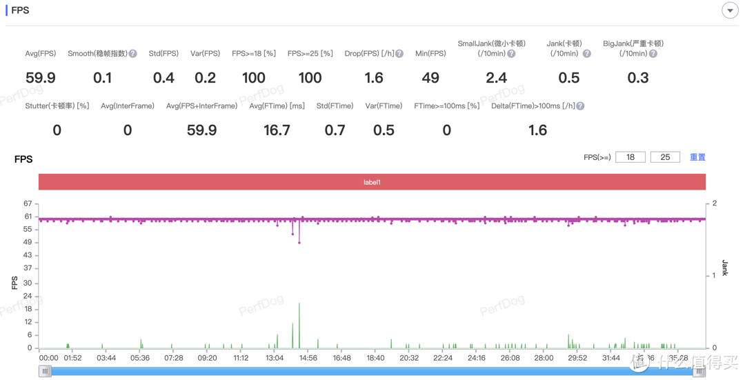Click the Avg(FTime) value 16.7
The image size is (745, 380).
pos(277,130)
